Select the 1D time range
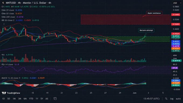Viewport: 183px width, 103px height. click(x=3, y=99)
